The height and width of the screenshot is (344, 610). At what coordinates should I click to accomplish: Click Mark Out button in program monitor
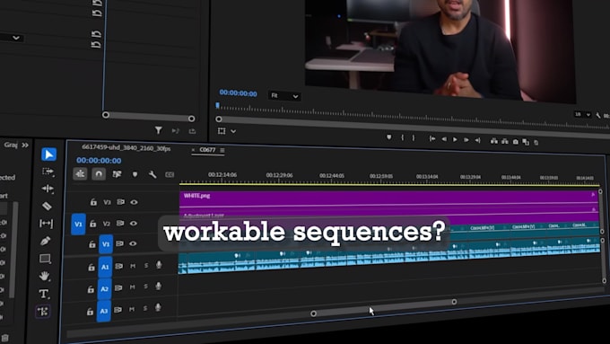[414, 138]
